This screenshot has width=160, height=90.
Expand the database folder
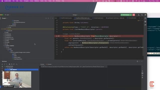tap(3, 34)
